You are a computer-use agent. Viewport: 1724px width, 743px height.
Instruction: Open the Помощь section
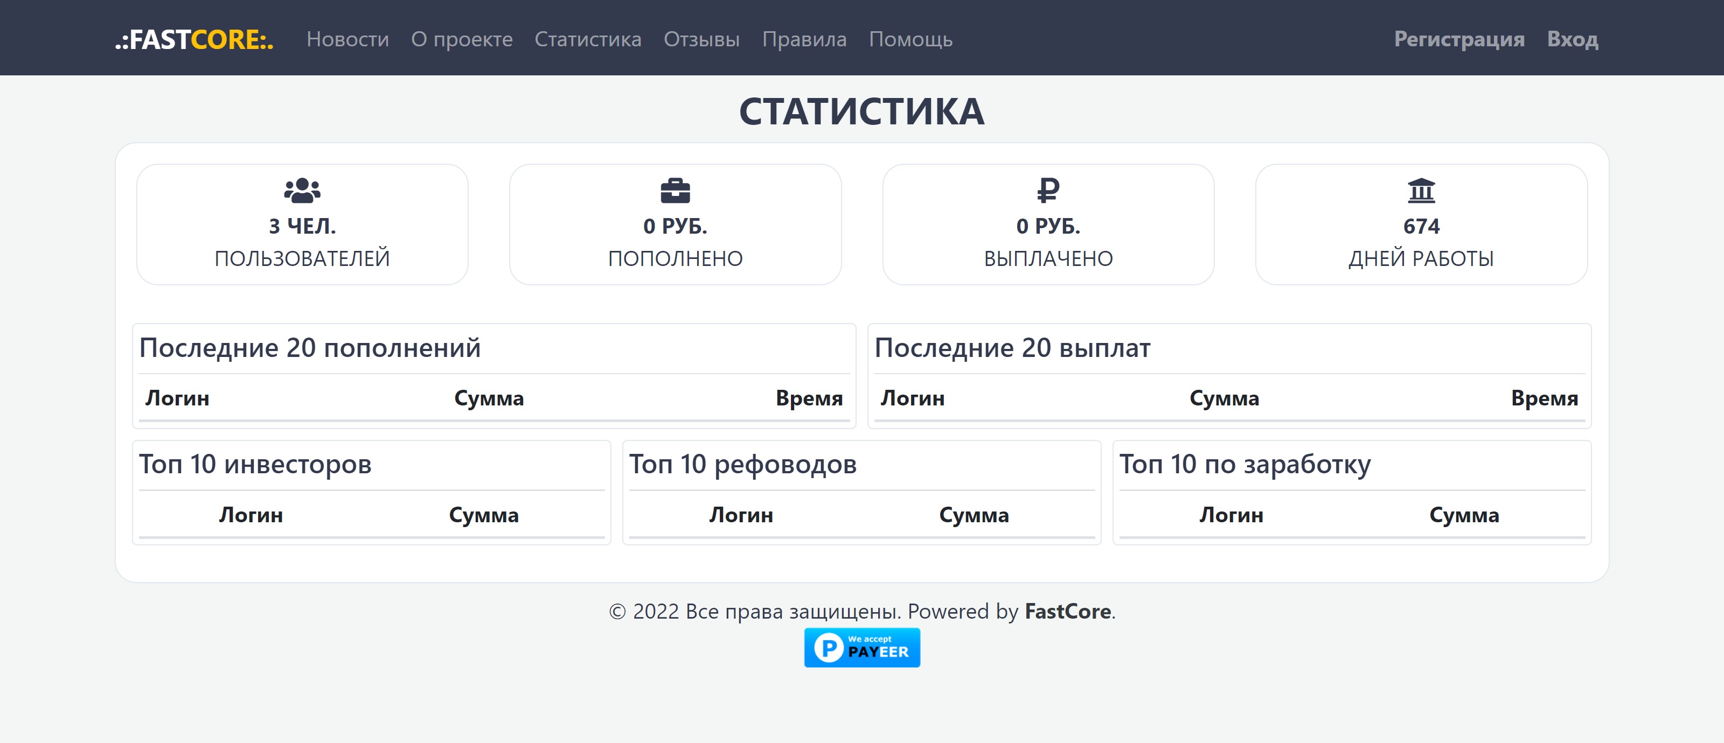coord(910,39)
